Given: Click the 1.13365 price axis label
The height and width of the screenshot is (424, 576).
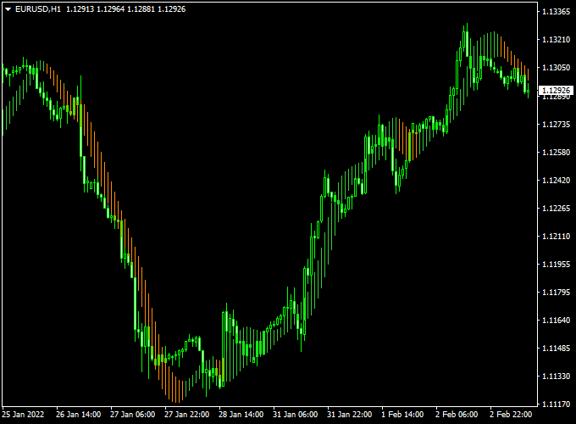Looking at the screenshot, I should point(557,12).
